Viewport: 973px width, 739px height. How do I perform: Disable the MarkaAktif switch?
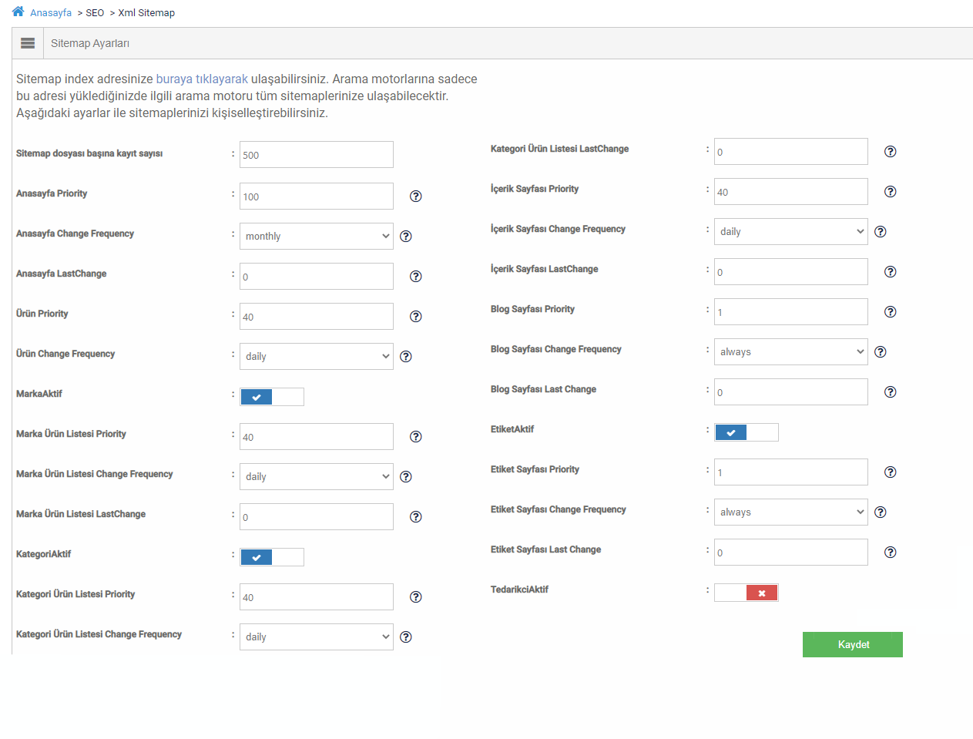pyautogui.click(x=271, y=396)
